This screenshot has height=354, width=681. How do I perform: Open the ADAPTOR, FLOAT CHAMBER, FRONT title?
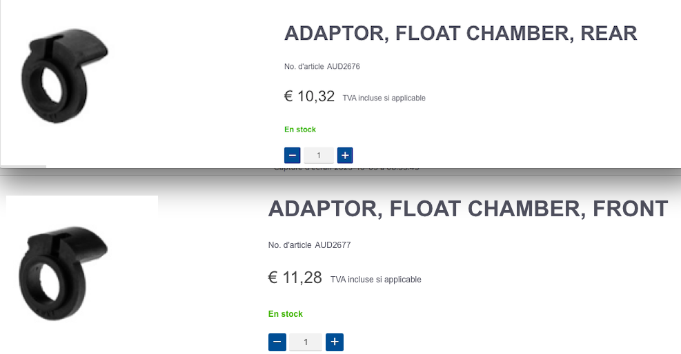468,209
